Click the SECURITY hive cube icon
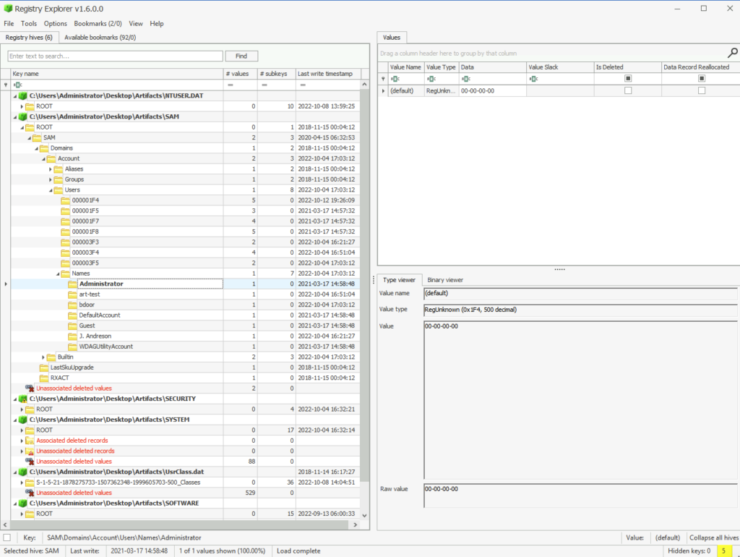 [22, 399]
